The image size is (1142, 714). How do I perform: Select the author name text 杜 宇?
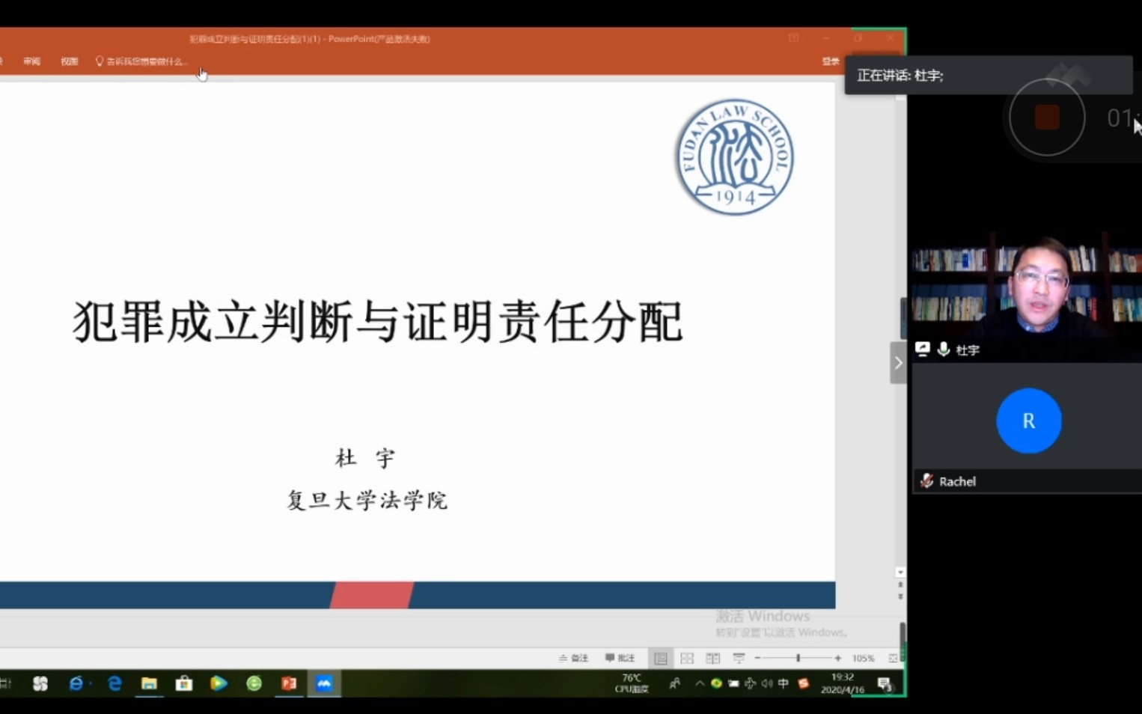[365, 458]
